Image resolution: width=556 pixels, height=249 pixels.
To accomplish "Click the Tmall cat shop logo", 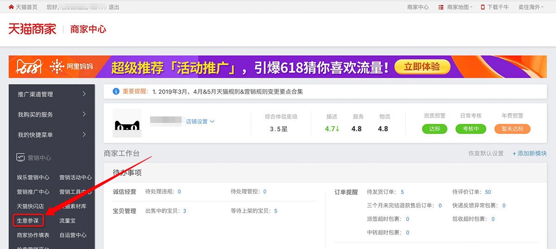I will pos(127,123).
